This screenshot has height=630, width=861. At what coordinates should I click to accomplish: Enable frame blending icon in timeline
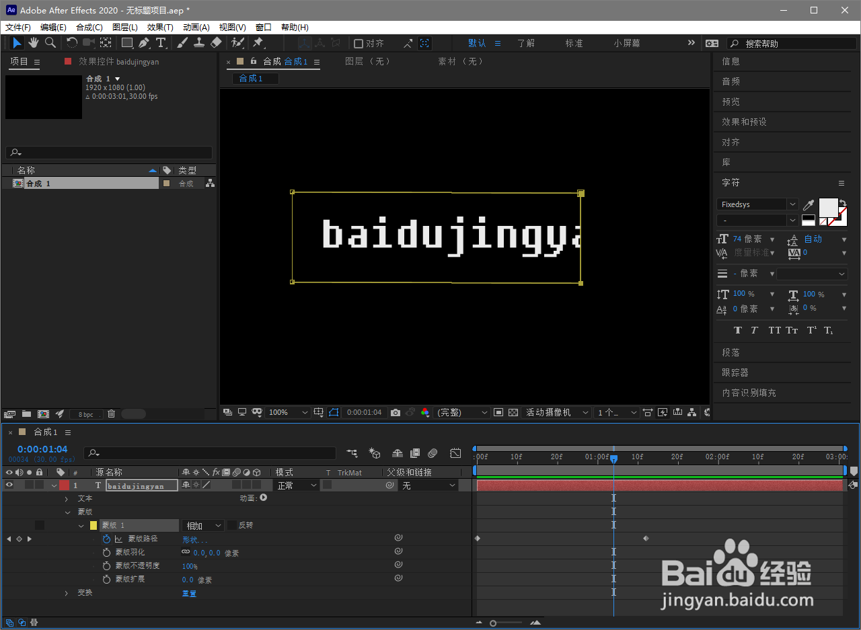[x=415, y=453]
